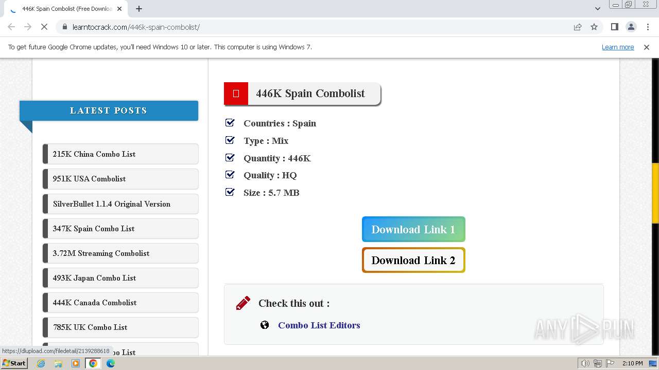
Task: Open 785K UK Combo List post
Action: [120, 327]
